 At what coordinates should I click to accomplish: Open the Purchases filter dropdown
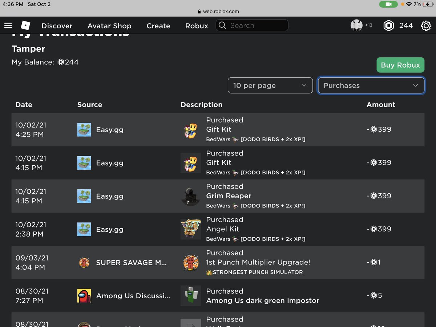371,85
